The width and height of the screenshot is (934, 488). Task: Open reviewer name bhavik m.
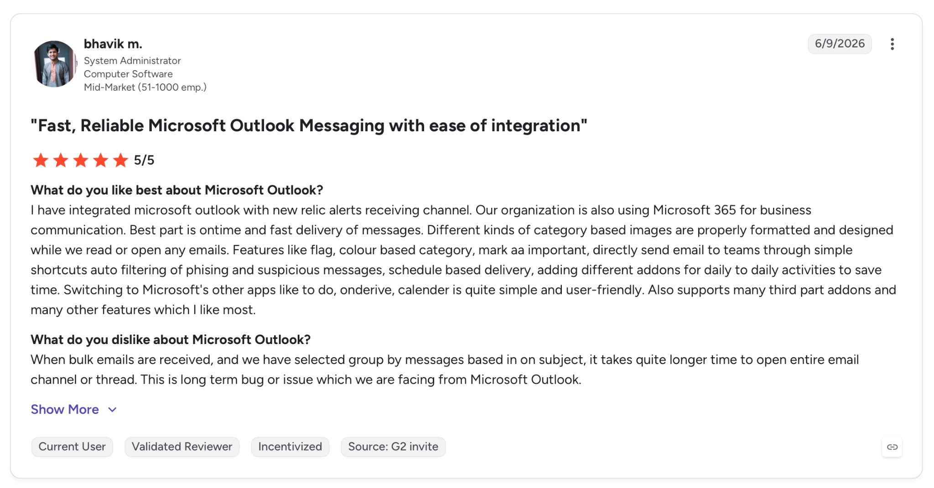pyautogui.click(x=113, y=44)
